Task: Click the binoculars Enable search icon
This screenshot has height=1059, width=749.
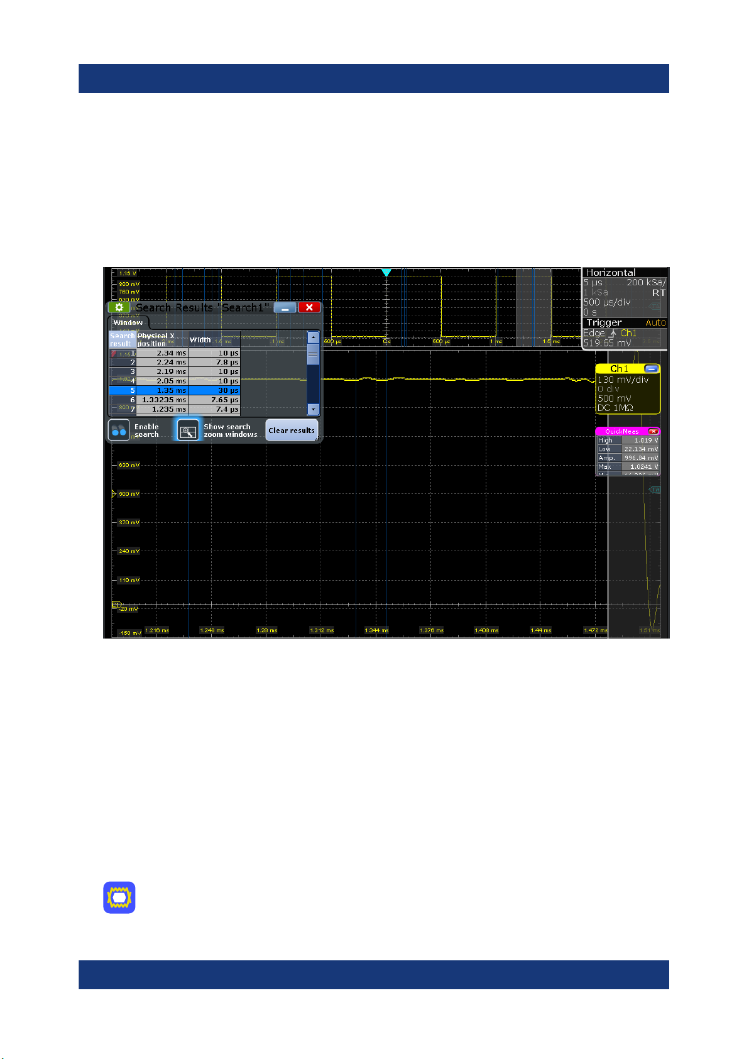Action: [119, 431]
